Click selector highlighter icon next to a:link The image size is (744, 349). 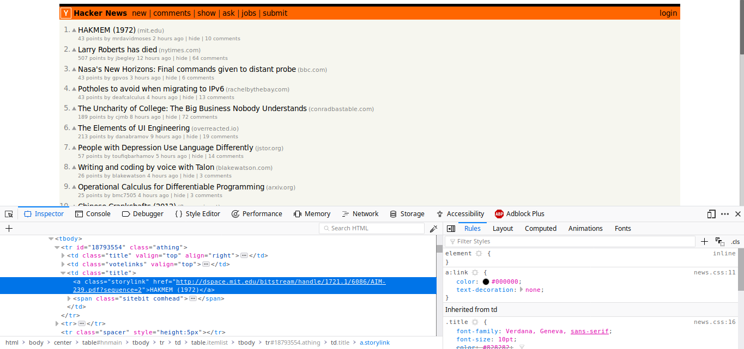[475, 272]
